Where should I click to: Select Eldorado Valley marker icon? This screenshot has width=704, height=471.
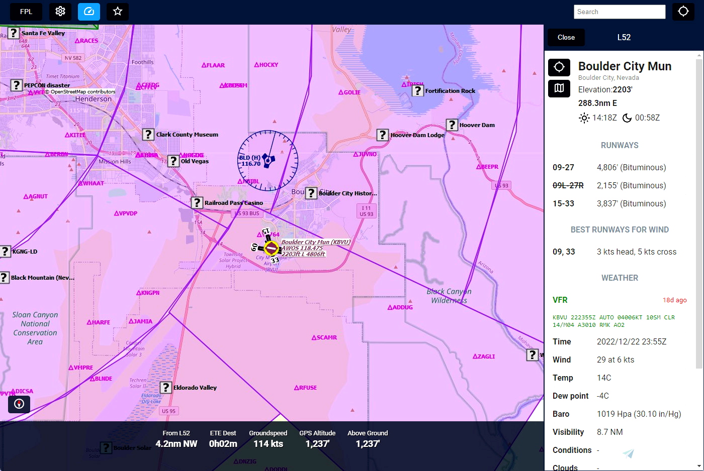pyautogui.click(x=165, y=387)
